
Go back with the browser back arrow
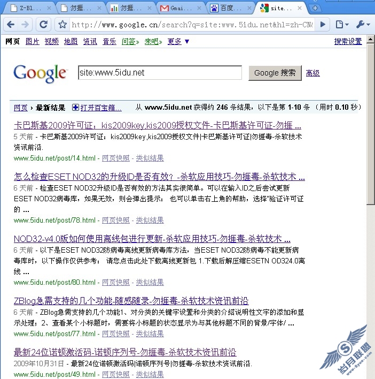[11, 25]
